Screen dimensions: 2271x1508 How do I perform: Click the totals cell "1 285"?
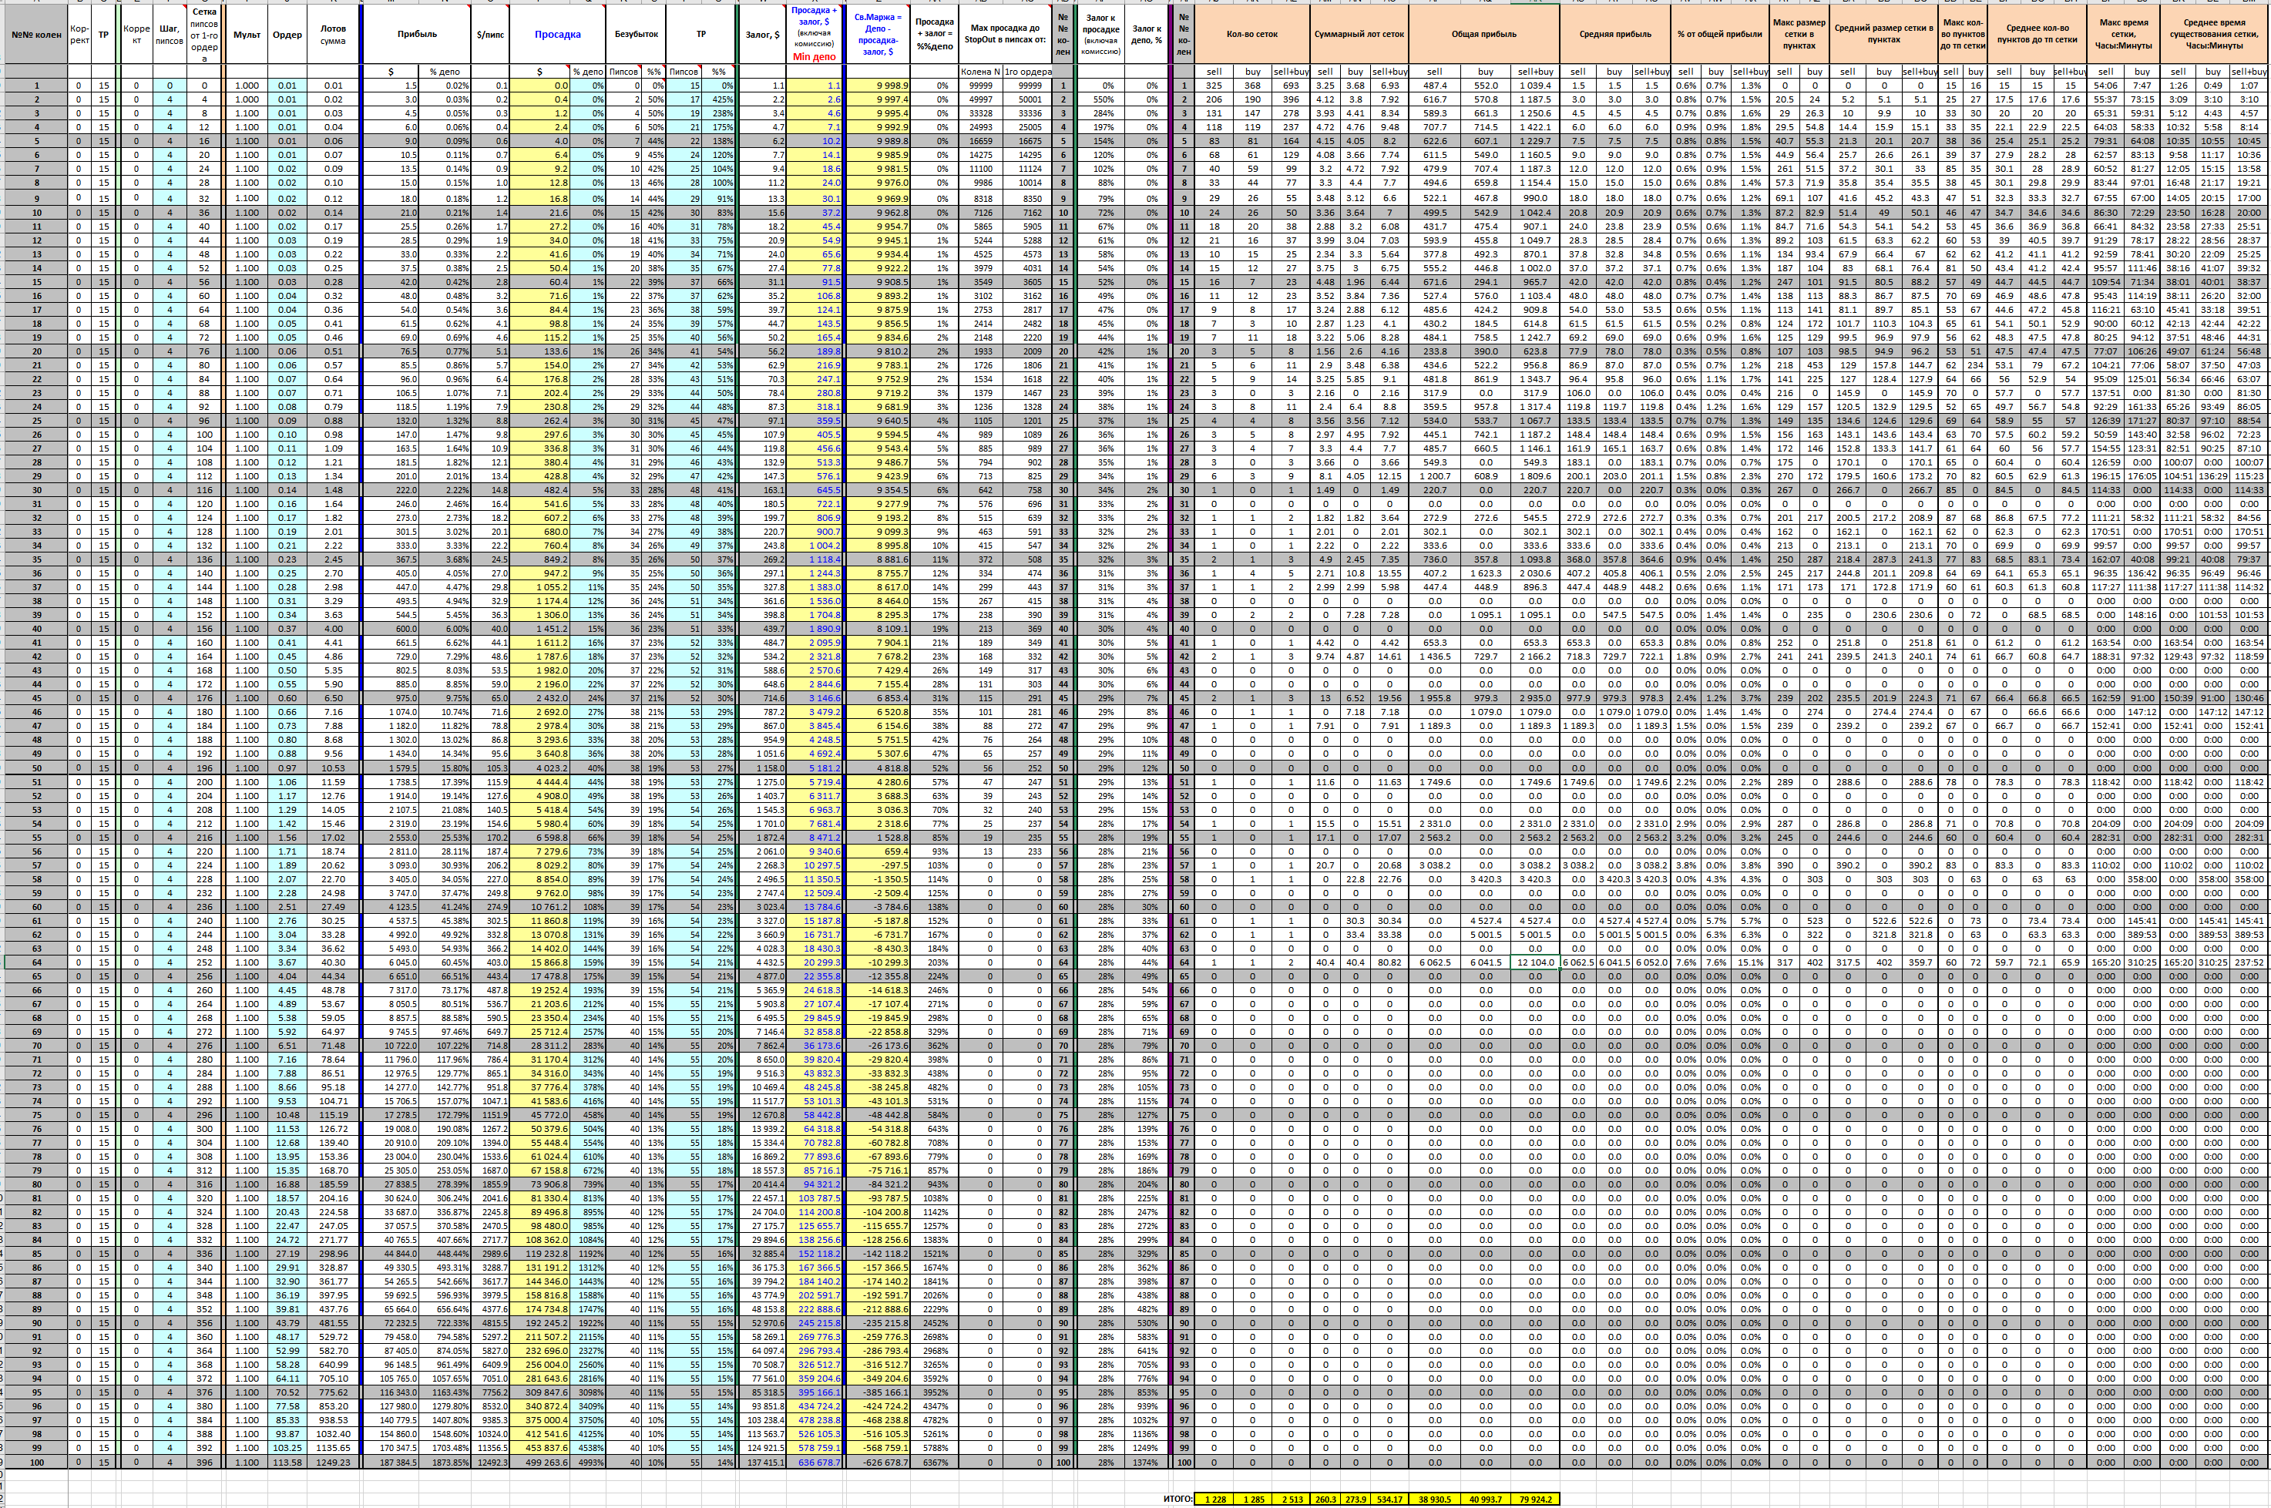(x=1253, y=1499)
